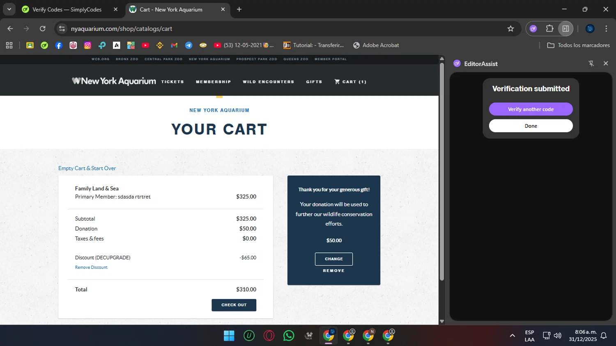Open the QUEENS ZOO top link

tap(296, 59)
